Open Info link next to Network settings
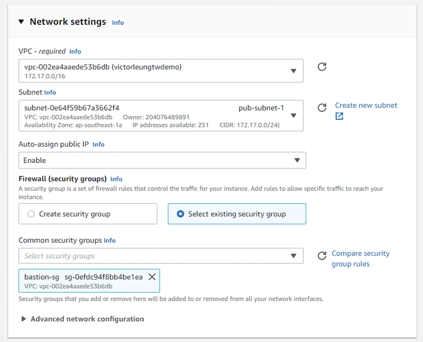The width and height of the screenshot is (423, 342). (118, 23)
